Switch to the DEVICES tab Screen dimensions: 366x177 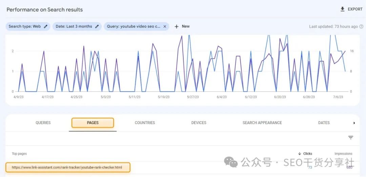[x=199, y=123]
